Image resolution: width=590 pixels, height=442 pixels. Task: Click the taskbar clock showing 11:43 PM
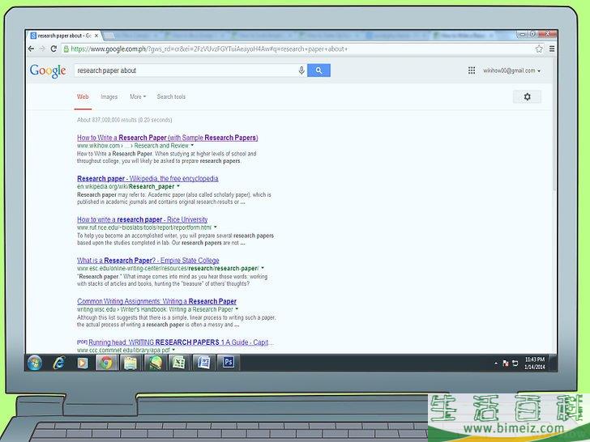pos(534,363)
